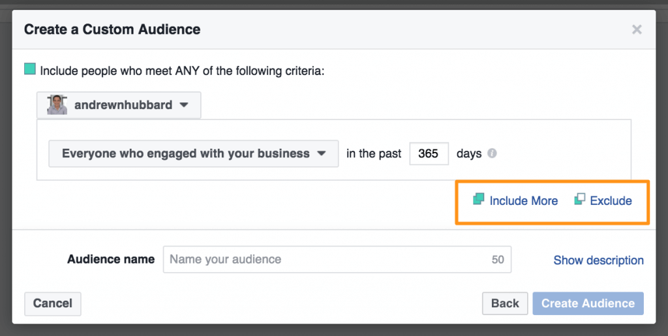Click the Audience name label
Image resolution: width=668 pixels, height=336 pixels.
click(x=111, y=259)
